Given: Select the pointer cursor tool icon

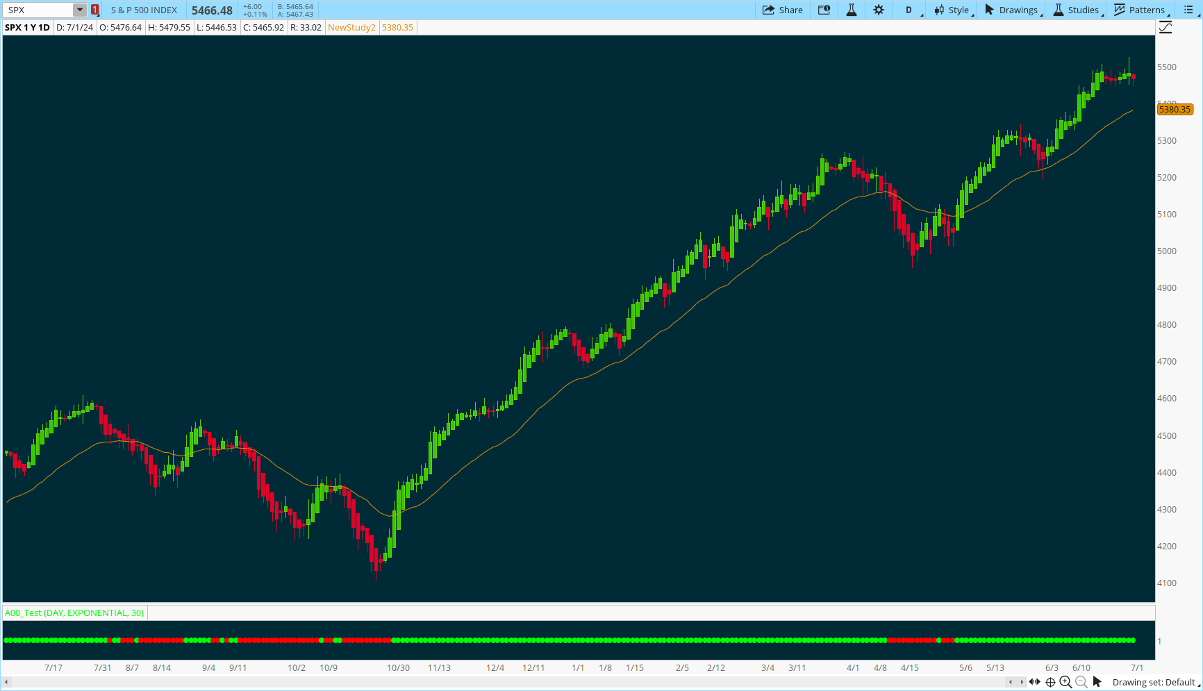Looking at the screenshot, I should point(1097,682).
